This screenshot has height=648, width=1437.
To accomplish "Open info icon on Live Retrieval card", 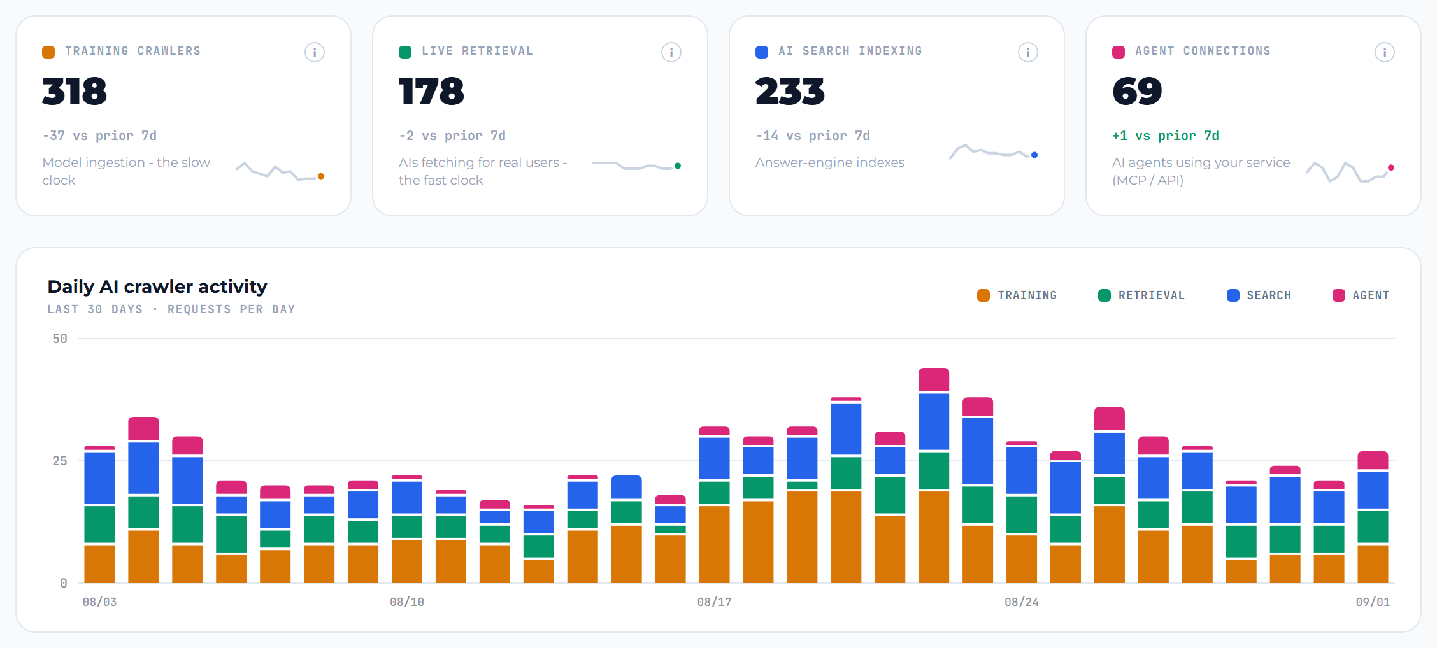I will click(x=671, y=52).
